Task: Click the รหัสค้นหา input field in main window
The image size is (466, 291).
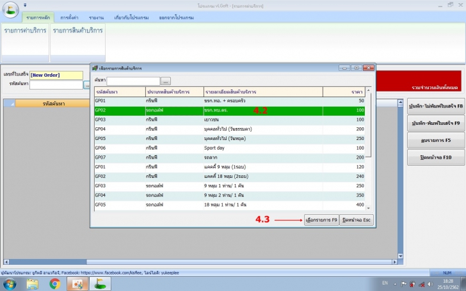Action: (56, 84)
